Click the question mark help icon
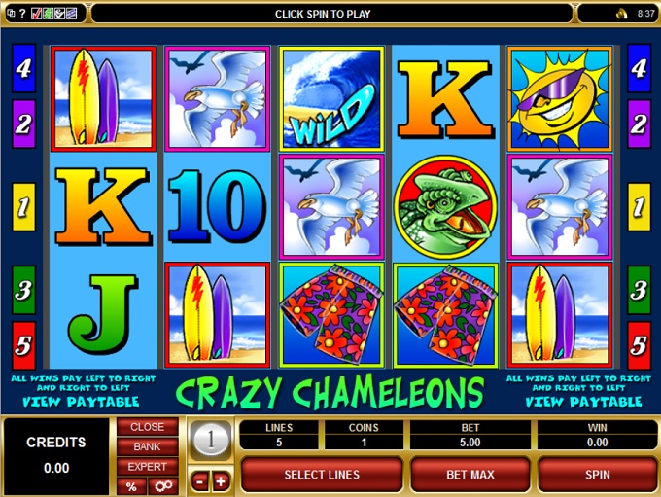The width and height of the screenshot is (661, 497). [22, 14]
